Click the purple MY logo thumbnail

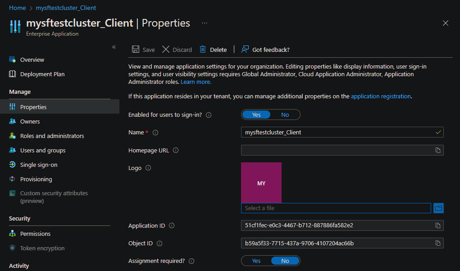[x=261, y=183]
